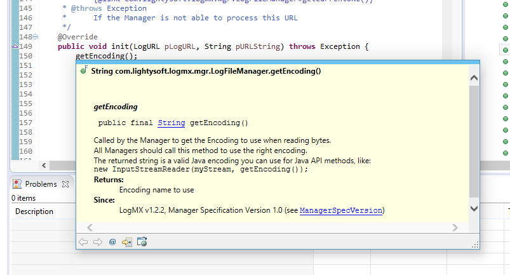Click the pLogURL parameter in init signature
The width and height of the screenshot is (510, 275).
click(180, 46)
